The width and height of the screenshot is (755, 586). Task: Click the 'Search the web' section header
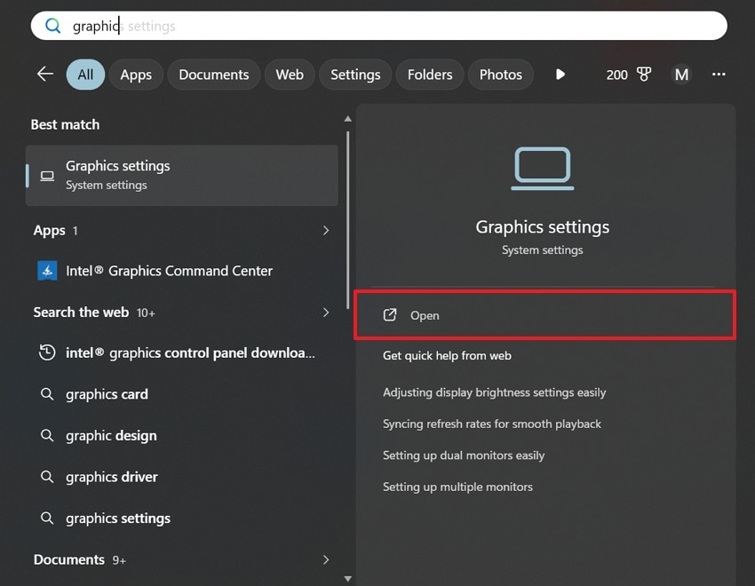click(81, 313)
